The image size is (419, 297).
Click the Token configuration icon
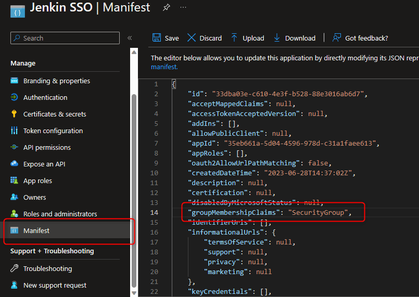click(x=14, y=131)
